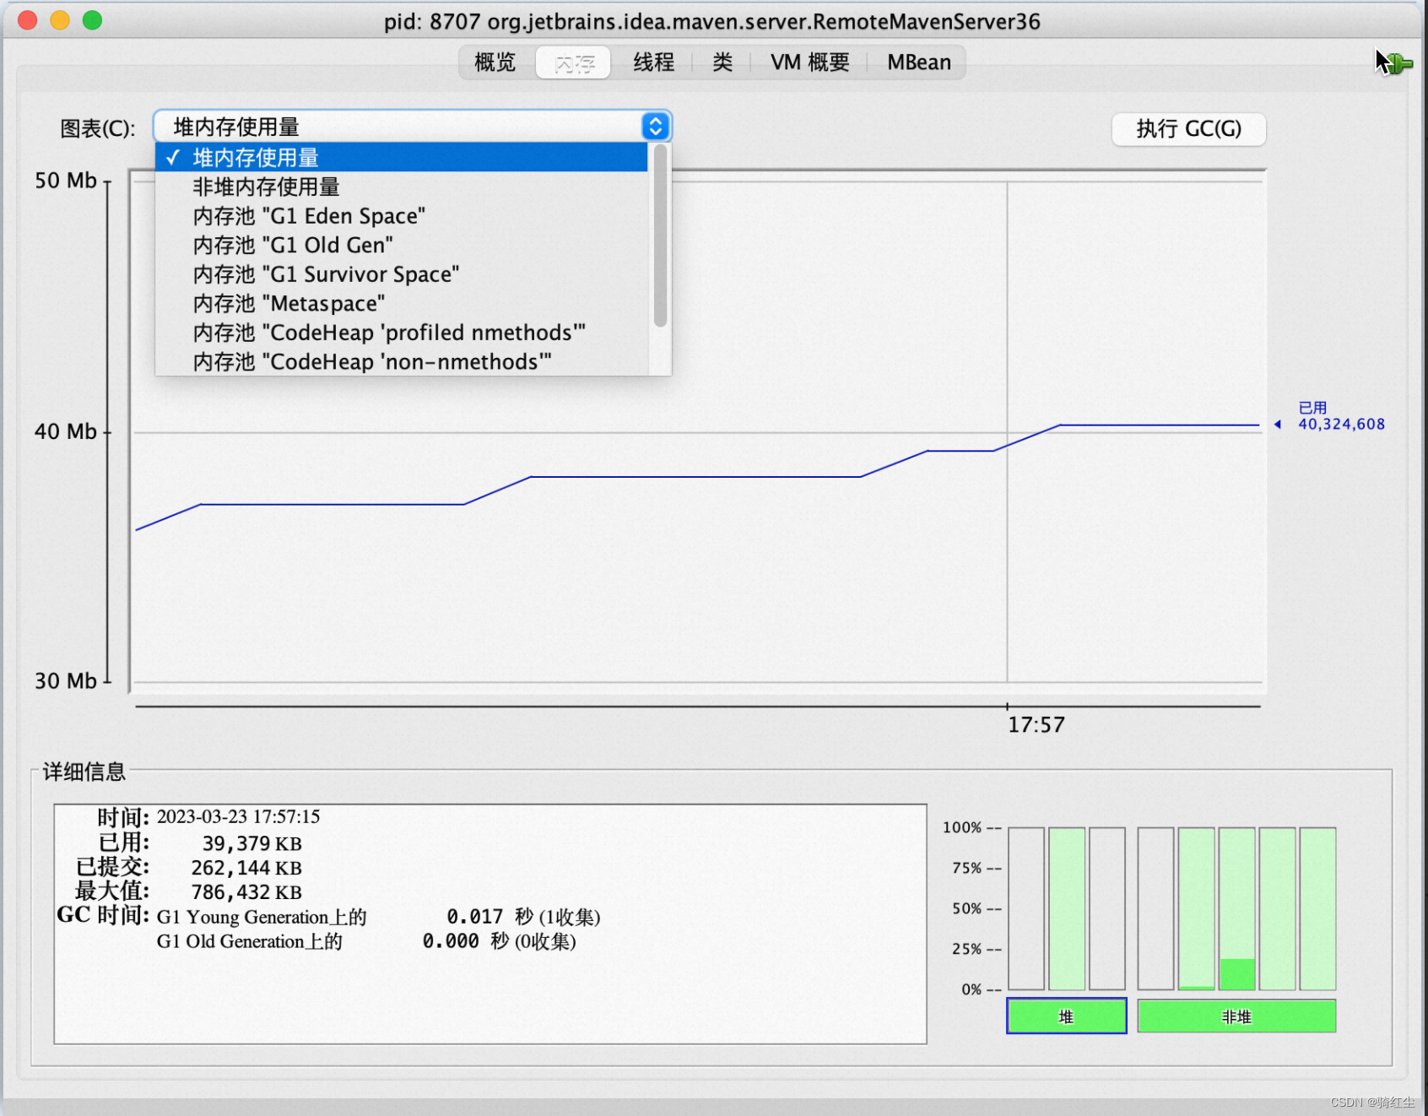The image size is (1428, 1116).
Task: Open the MBean tab
Action: (919, 62)
